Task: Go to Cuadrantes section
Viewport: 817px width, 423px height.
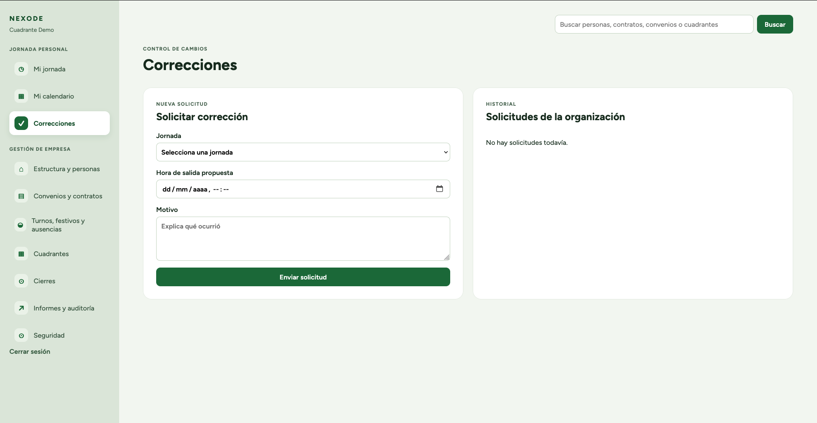Action: (x=60, y=254)
